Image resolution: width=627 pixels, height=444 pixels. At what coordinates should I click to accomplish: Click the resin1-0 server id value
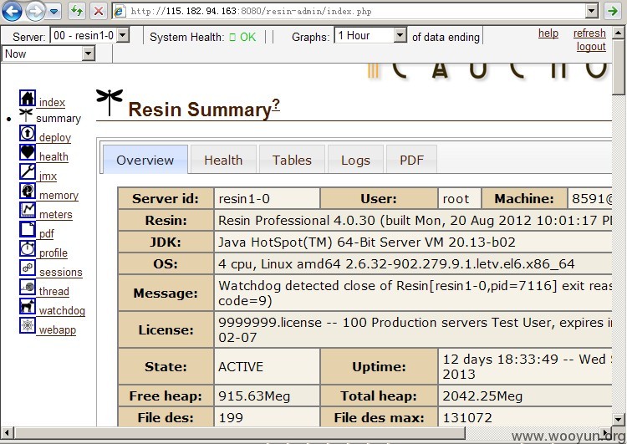tap(244, 198)
